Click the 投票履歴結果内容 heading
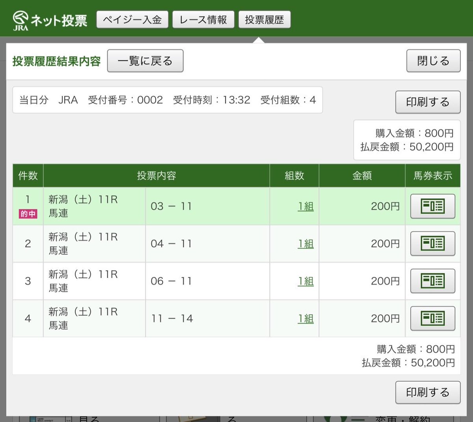The width and height of the screenshot is (473, 422). pyautogui.click(x=56, y=61)
